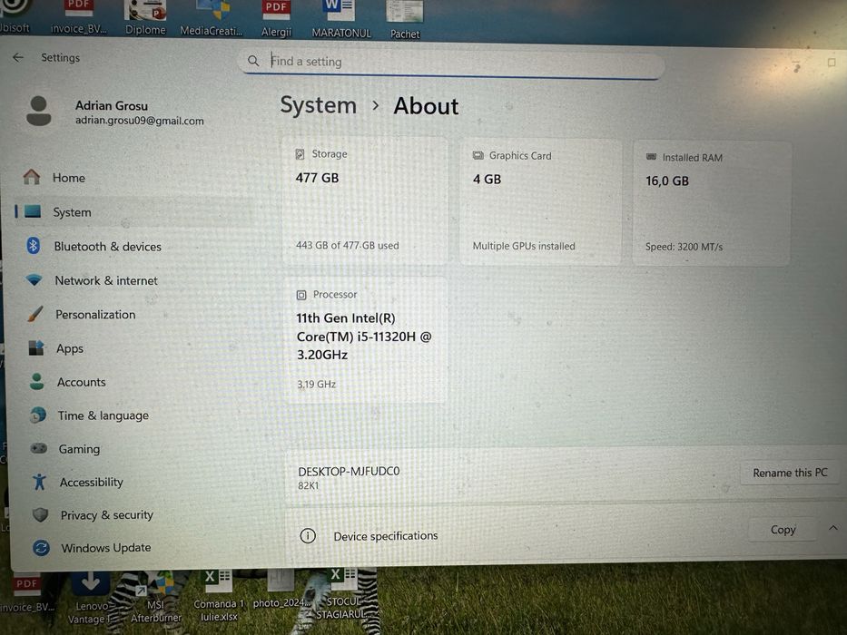Click the Network Wi-Fi icon
The width and height of the screenshot is (847, 635).
click(34, 279)
